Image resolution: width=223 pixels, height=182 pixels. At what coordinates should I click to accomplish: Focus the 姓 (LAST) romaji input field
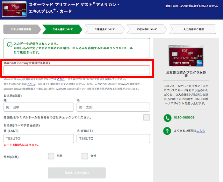[x=39, y=139]
